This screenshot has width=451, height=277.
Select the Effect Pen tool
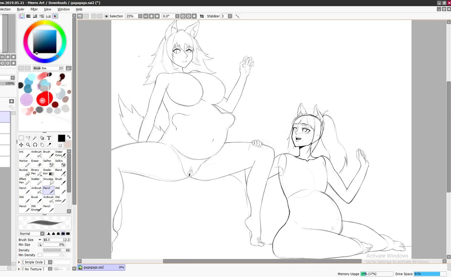coord(24,181)
